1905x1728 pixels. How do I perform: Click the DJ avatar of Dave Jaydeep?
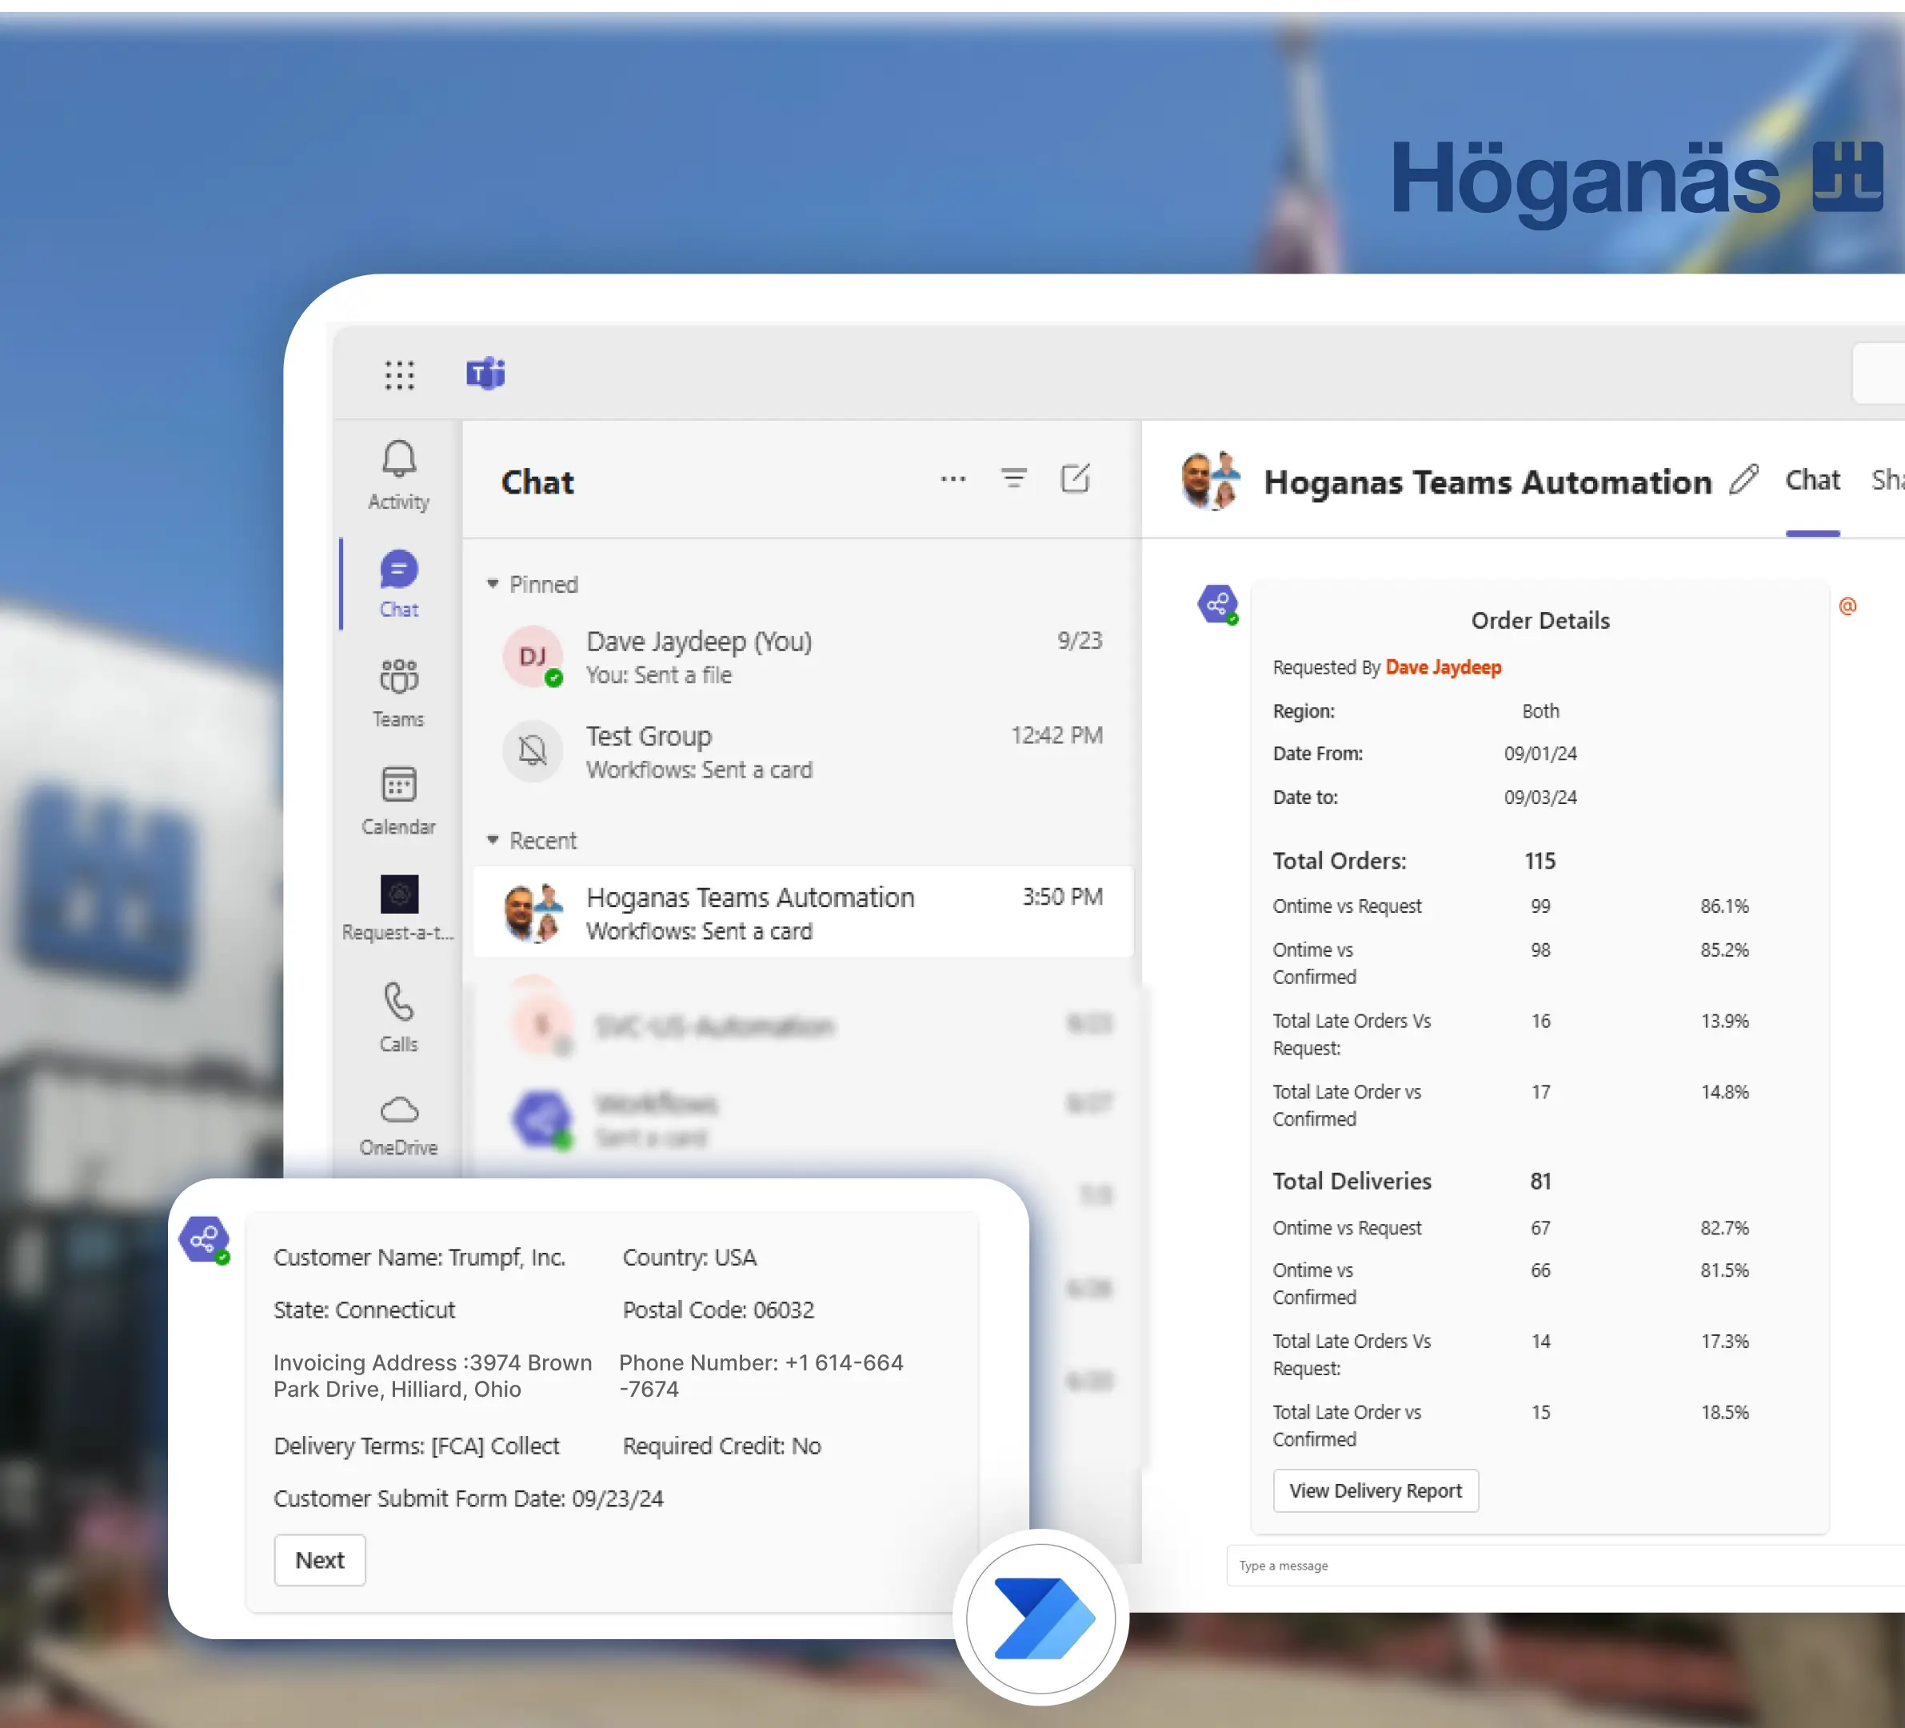coord(533,656)
